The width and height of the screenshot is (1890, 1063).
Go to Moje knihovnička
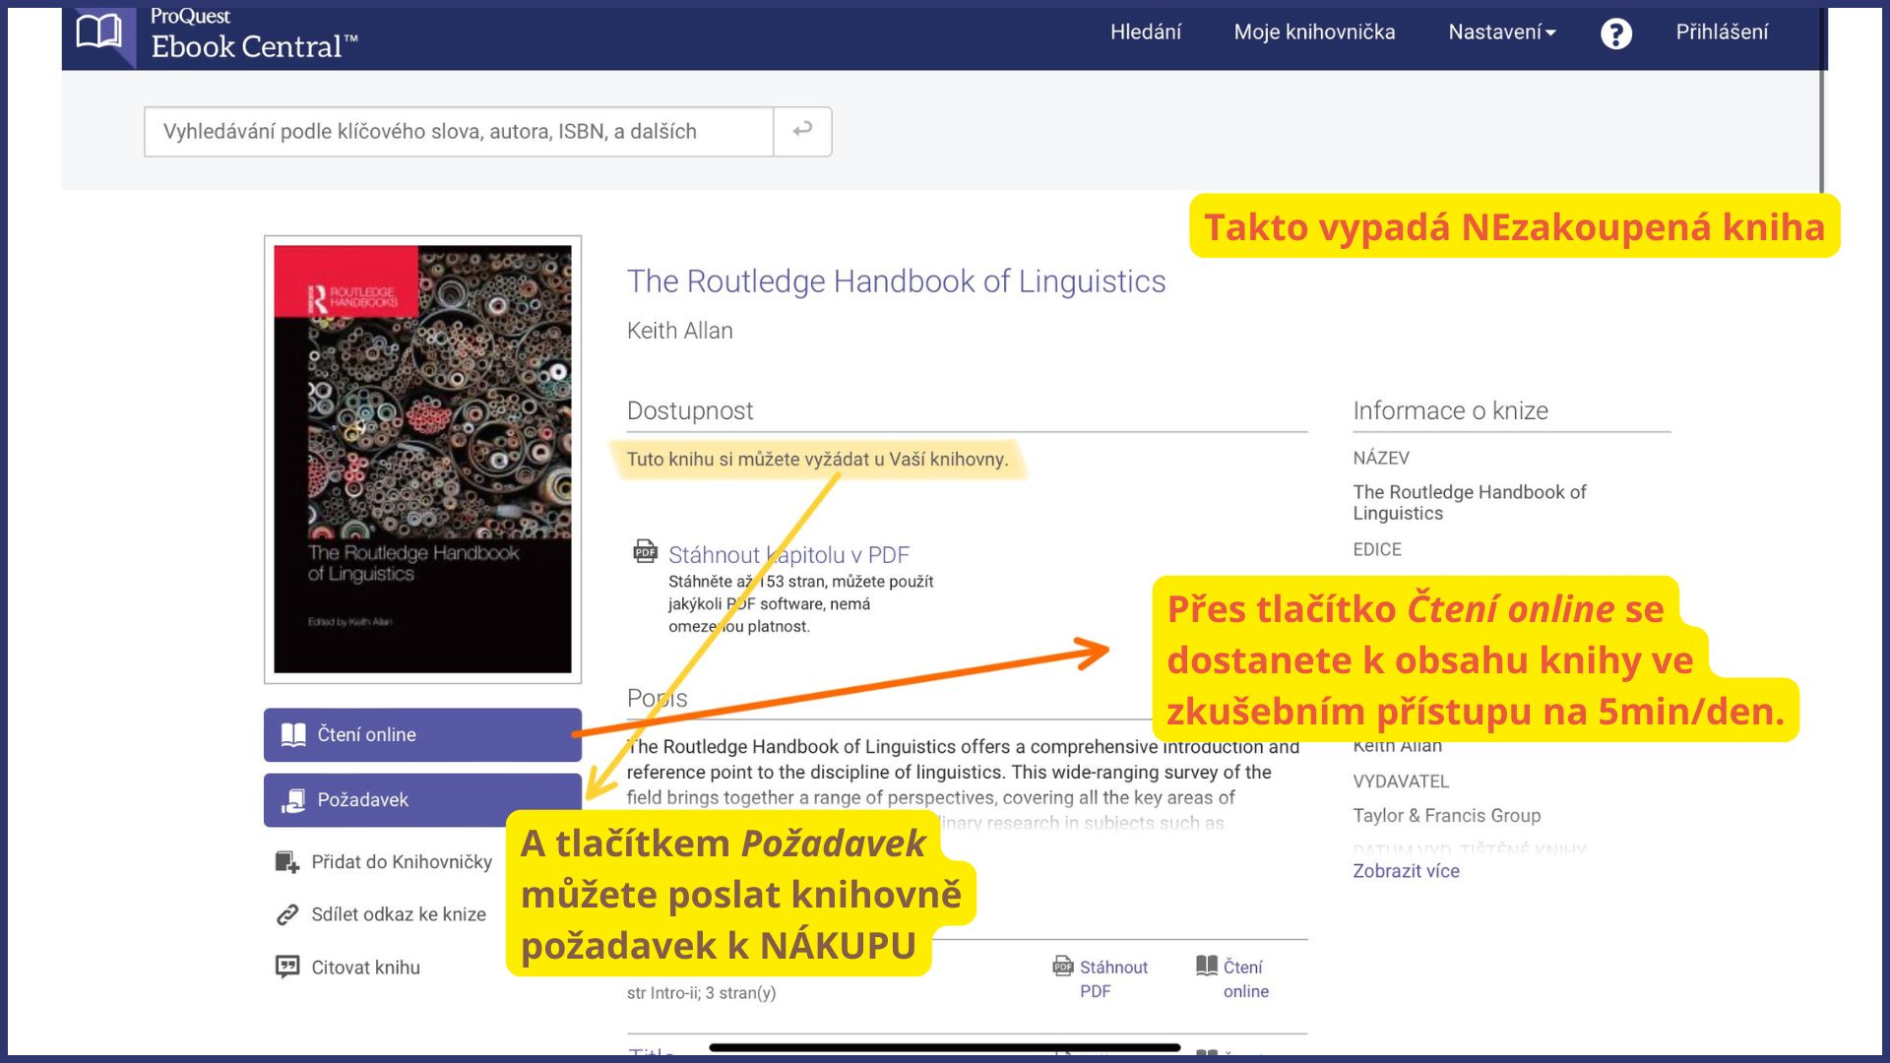pos(1314,32)
